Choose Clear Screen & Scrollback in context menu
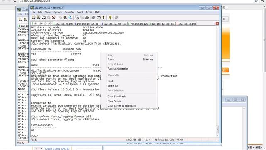The width and height of the screenshot is (266, 150). coord(129,106)
